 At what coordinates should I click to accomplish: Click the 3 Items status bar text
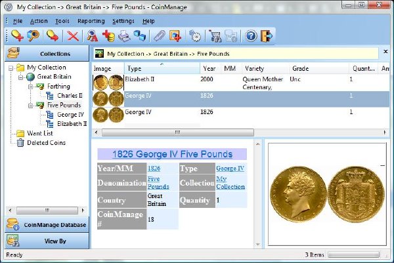pyautogui.click(x=315, y=255)
